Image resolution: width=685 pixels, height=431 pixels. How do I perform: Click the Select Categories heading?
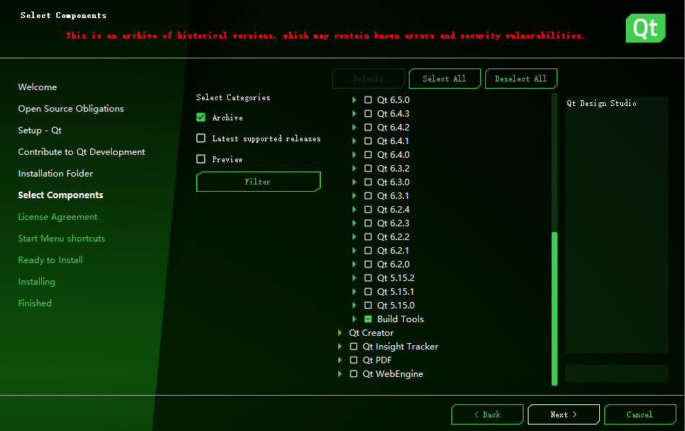coord(234,97)
